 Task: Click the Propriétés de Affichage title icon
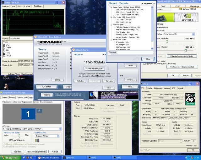tap(1, 92)
